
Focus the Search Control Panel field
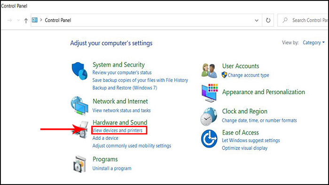[x=303, y=20]
